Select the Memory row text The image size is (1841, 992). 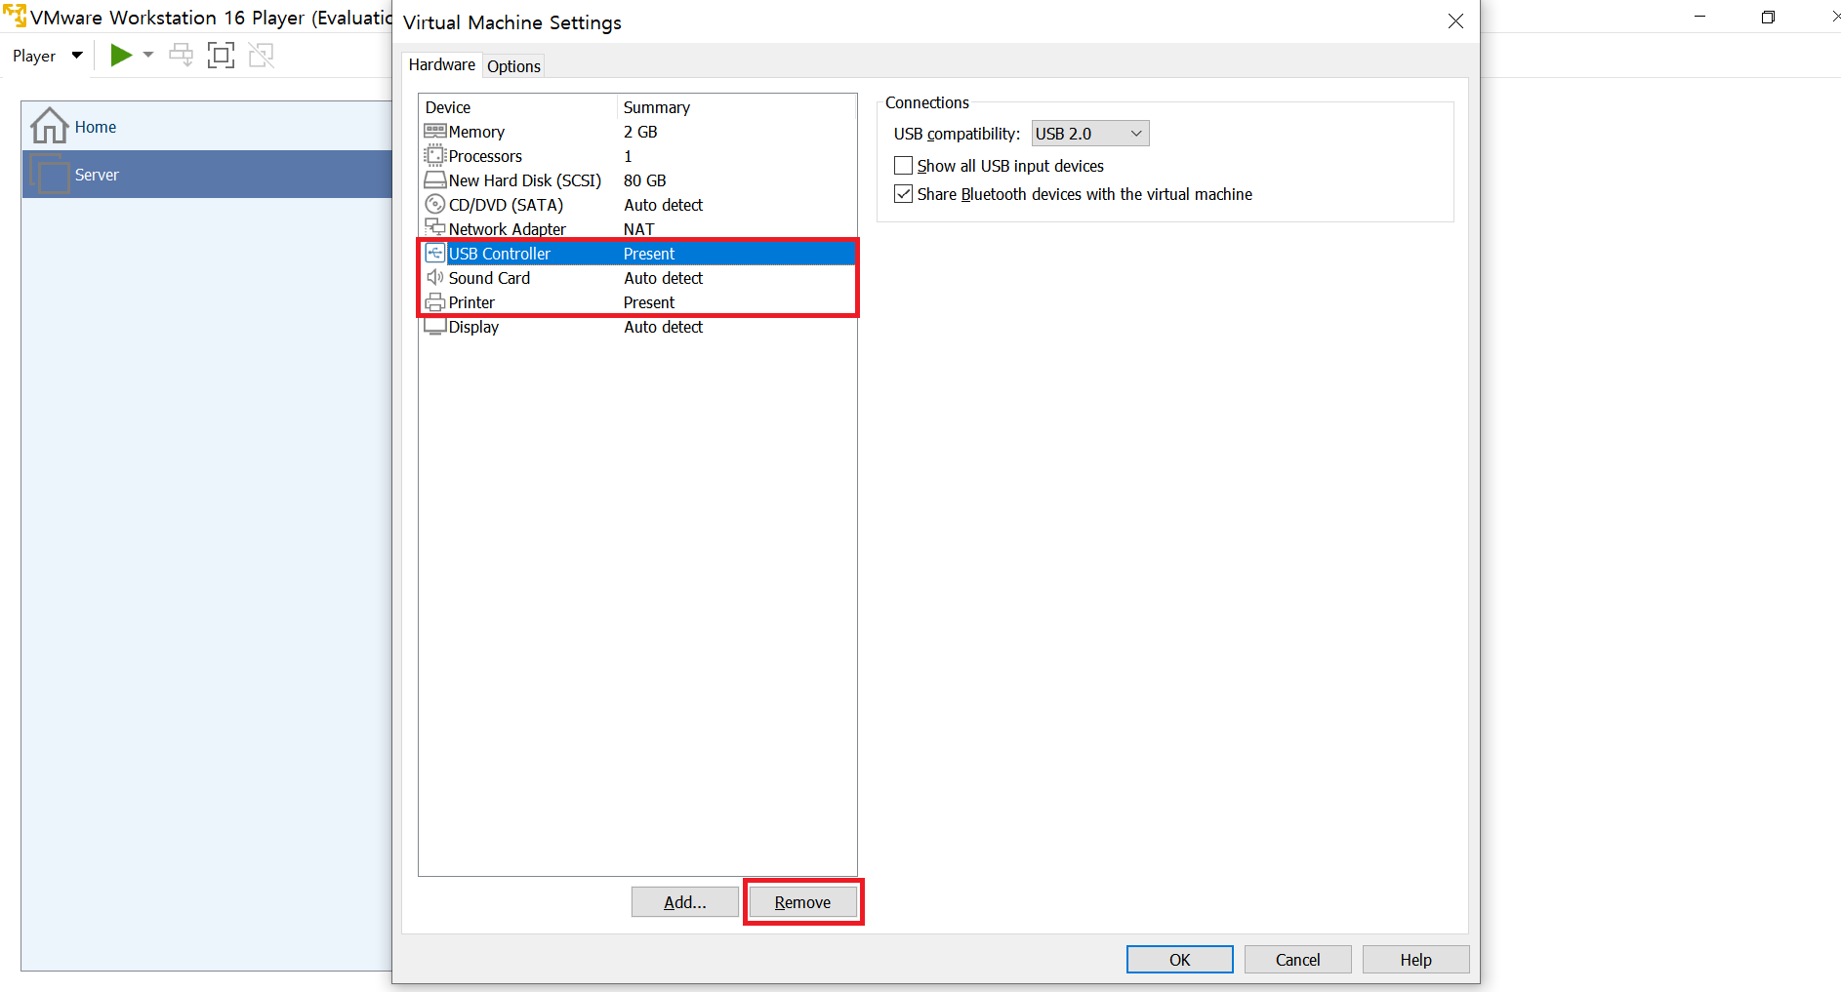click(x=476, y=132)
